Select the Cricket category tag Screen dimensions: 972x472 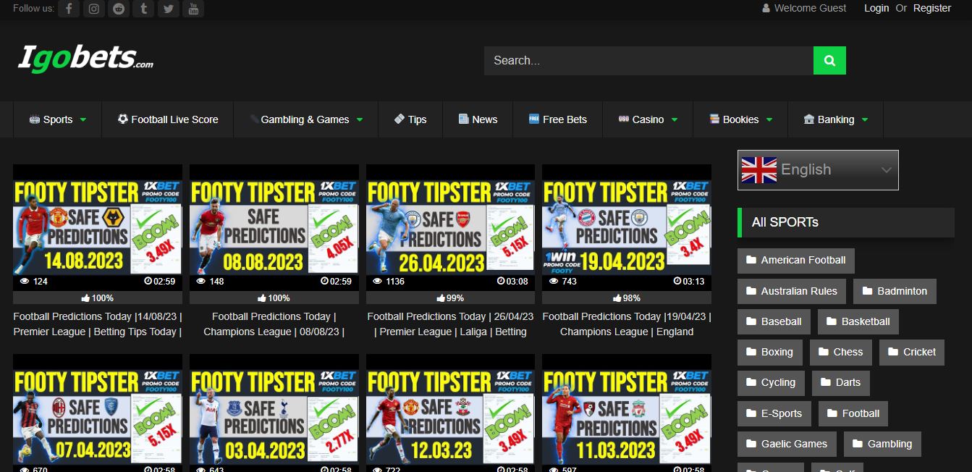[911, 352]
